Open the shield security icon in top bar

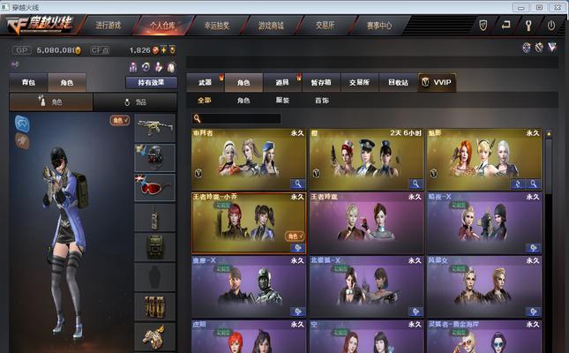click(x=483, y=25)
